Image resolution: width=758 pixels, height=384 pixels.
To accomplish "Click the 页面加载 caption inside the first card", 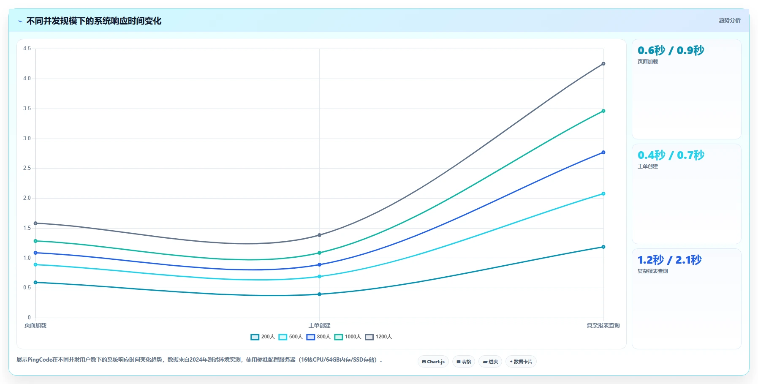I will point(648,62).
